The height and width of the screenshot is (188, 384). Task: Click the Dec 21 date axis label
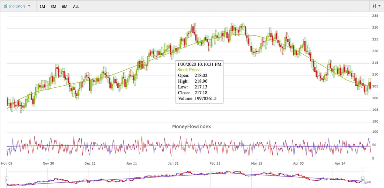[90, 163]
